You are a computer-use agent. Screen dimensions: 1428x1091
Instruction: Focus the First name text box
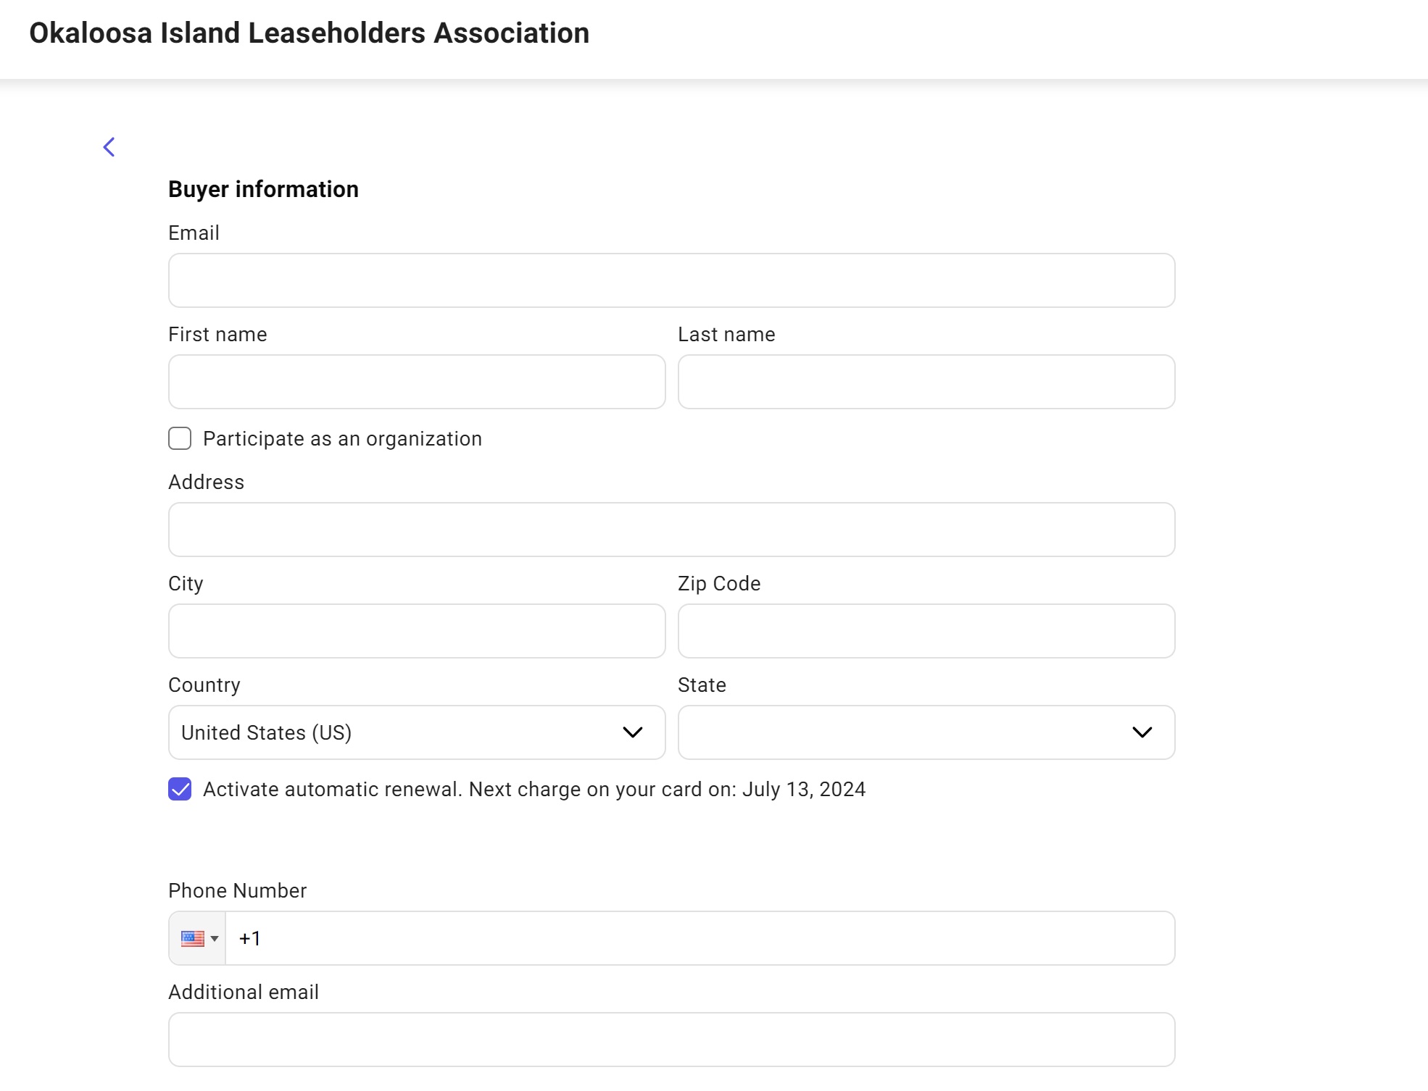coord(417,382)
